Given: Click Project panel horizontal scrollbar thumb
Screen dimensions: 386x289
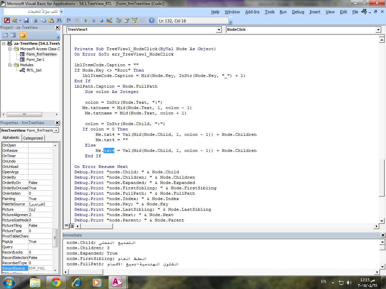Looking at the screenshot, I should coord(24,114).
